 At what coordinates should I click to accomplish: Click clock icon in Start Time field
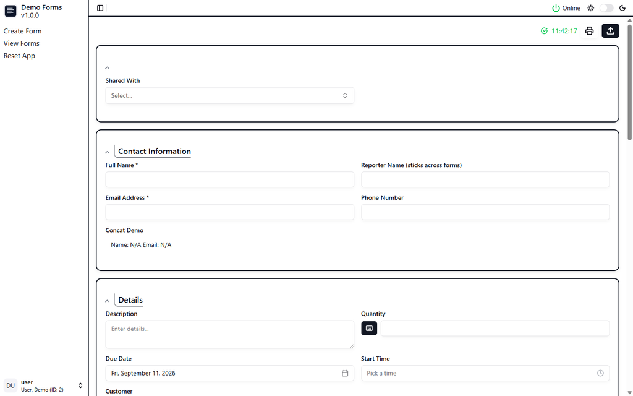pyautogui.click(x=600, y=373)
